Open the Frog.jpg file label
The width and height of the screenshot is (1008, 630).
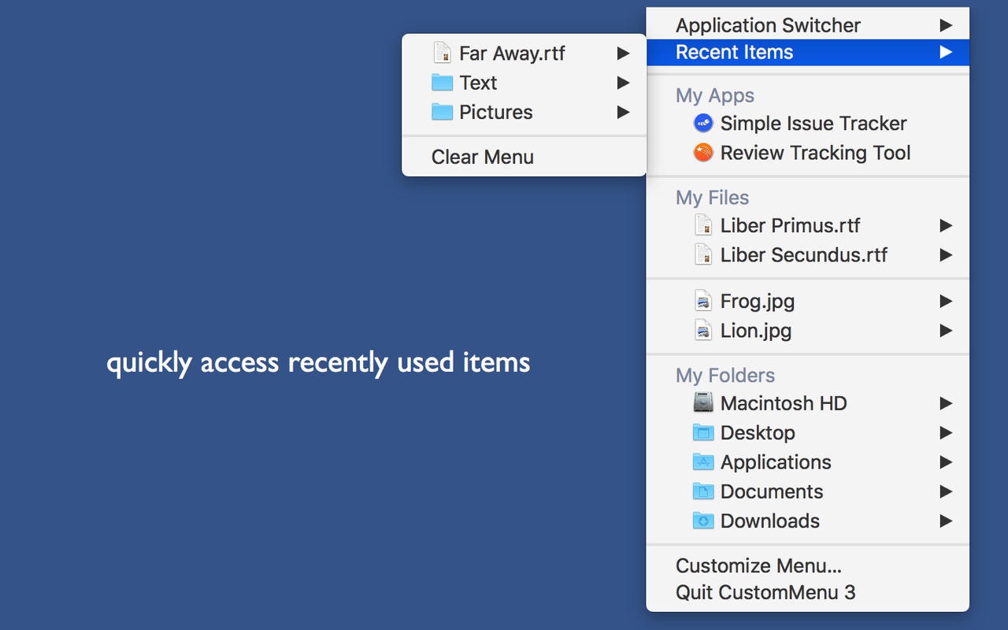coord(757,302)
